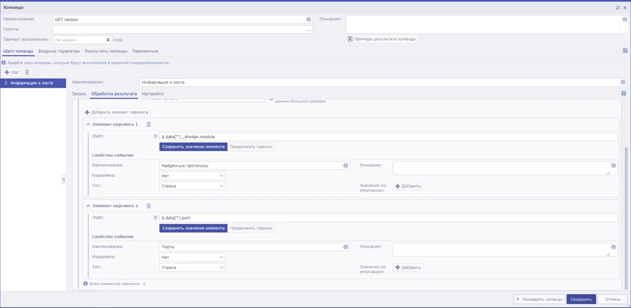Click the JPath field containing '$.data[*].port'
631x308 pixels.
point(388,218)
